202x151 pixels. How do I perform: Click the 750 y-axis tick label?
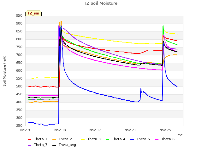tap(19, 47)
